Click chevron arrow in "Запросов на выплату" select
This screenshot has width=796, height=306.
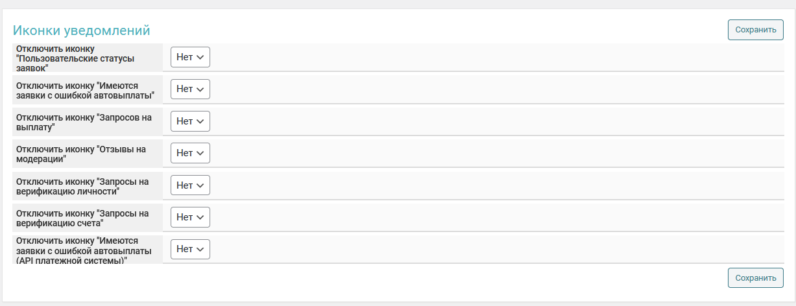point(200,121)
